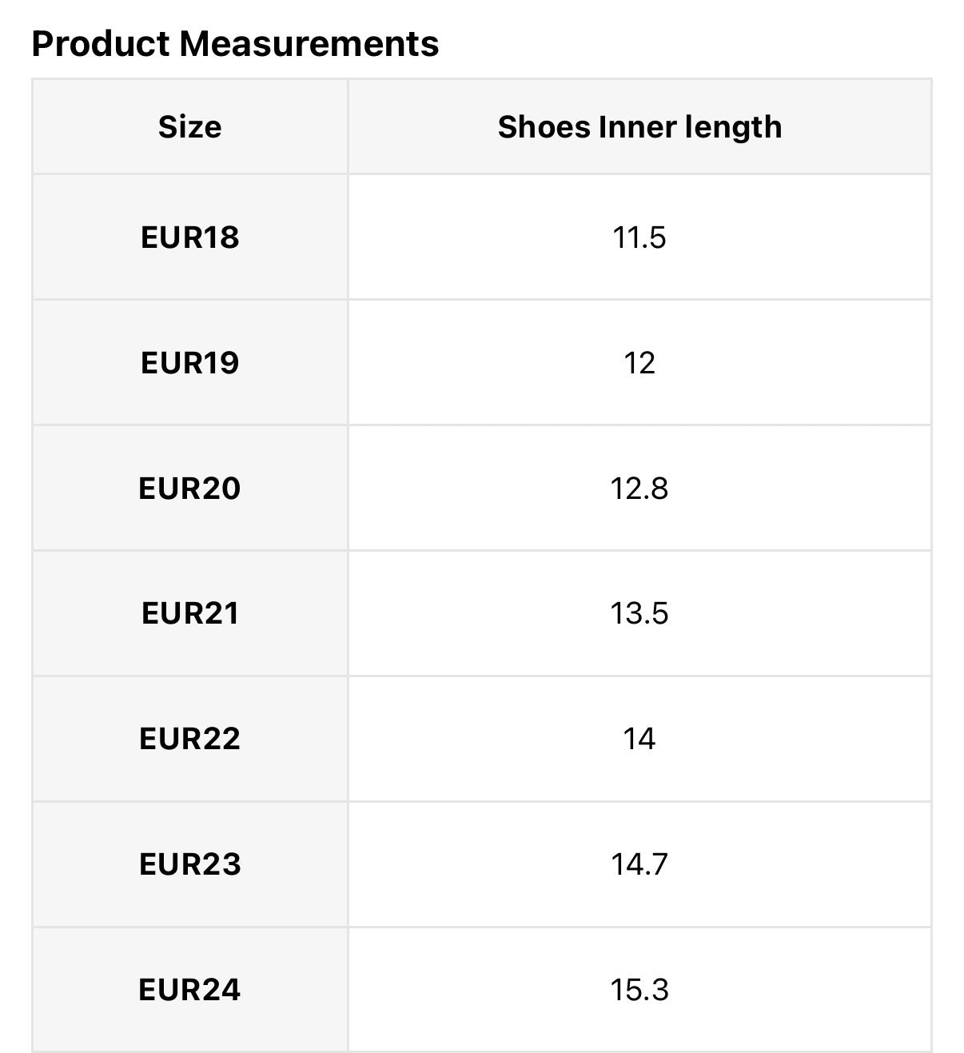This screenshot has height=1053, width=964.
Task: Click the word "Shoes" in the column header
Action: click(x=544, y=127)
